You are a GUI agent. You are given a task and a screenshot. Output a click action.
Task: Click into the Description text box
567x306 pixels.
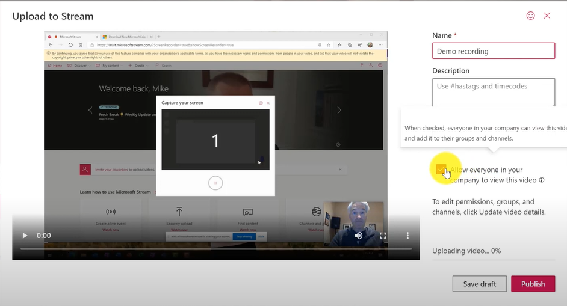click(x=494, y=92)
